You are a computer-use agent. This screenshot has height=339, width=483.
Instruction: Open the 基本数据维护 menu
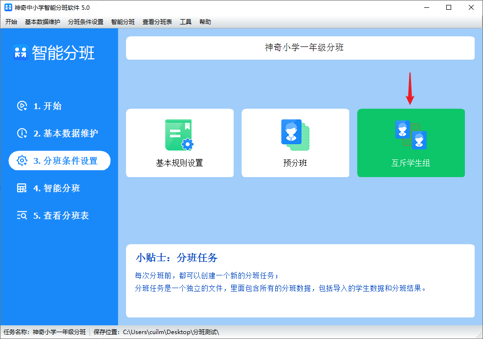(43, 22)
